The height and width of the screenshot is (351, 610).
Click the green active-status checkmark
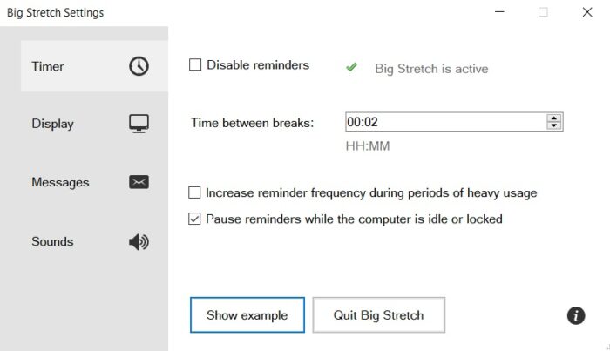click(x=351, y=67)
